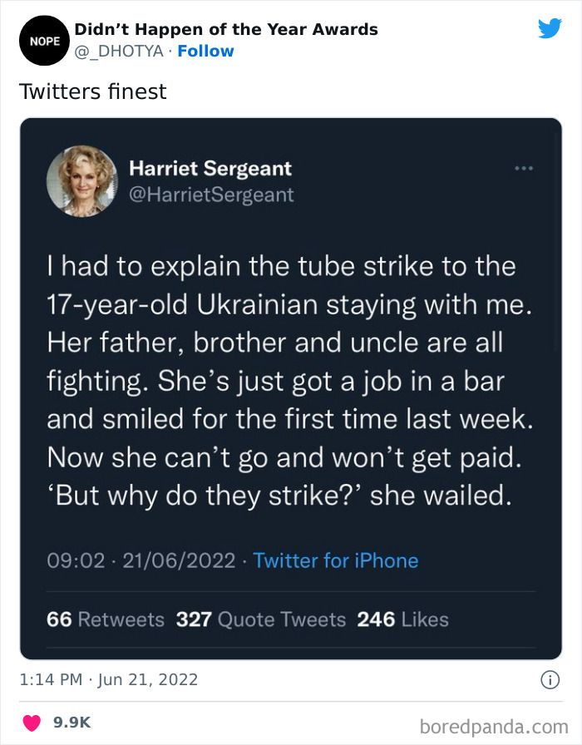Click the Twitter bird logo icon
Viewport: 582px width, 745px height.
click(x=550, y=28)
